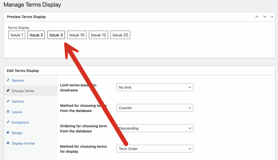Click the Issue 1 term button
The image size is (278, 160).
click(17, 35)
